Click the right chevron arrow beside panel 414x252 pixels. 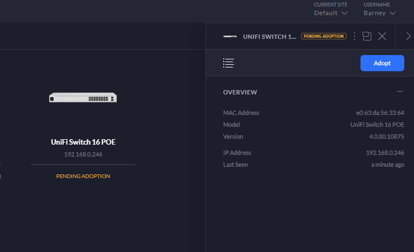408,36
